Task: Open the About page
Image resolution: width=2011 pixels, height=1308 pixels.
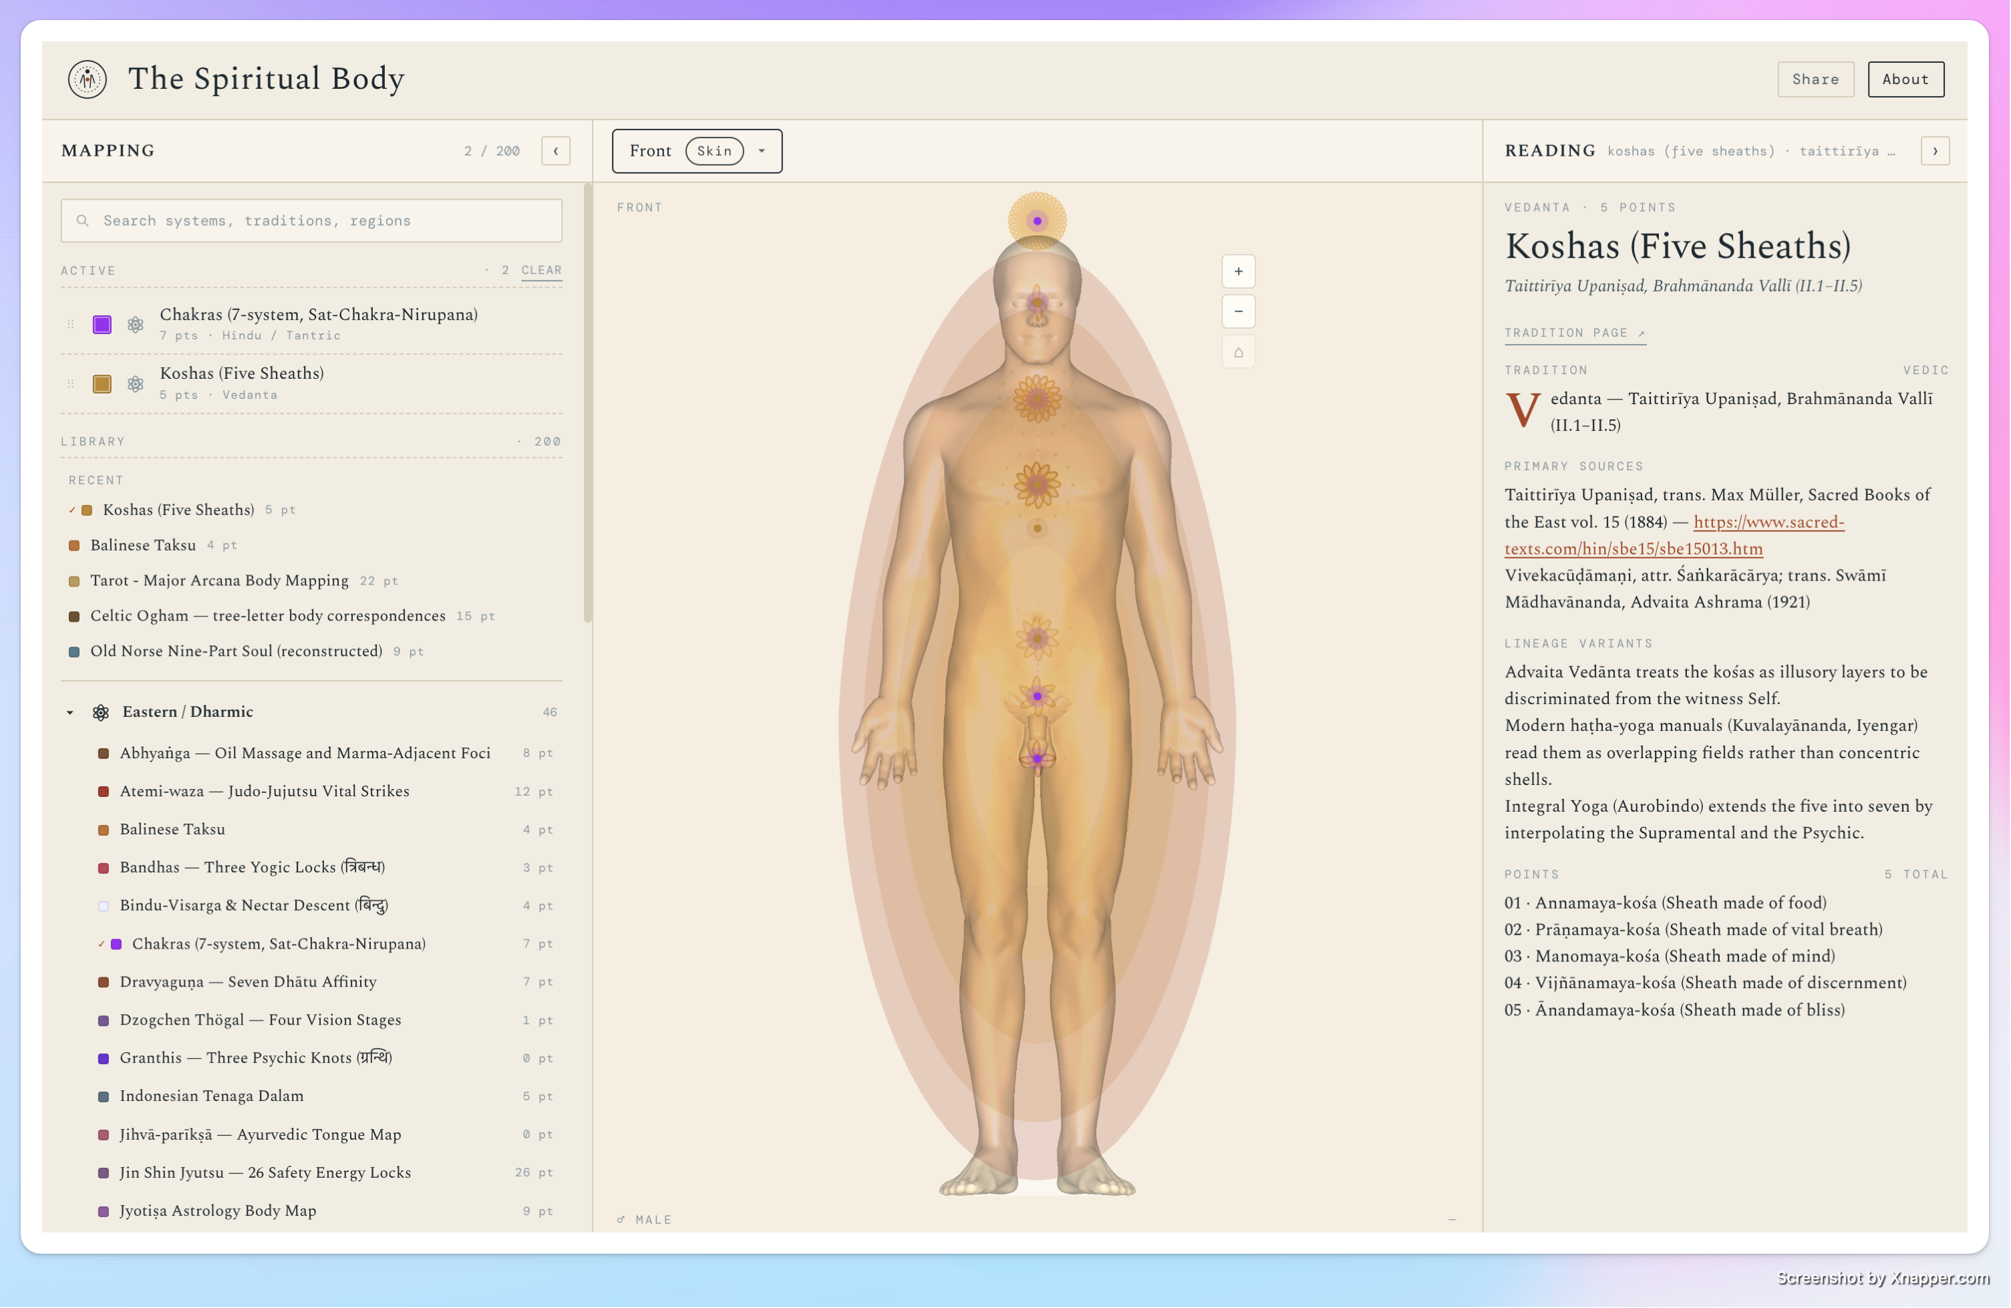Action: 1905,79
